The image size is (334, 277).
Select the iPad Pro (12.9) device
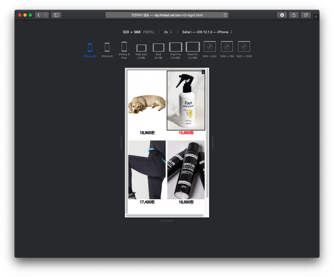coord(193,47)
